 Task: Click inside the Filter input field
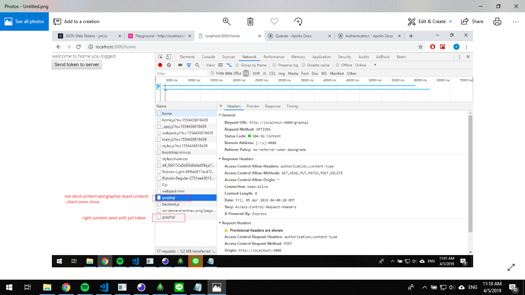tap(181, 73)
